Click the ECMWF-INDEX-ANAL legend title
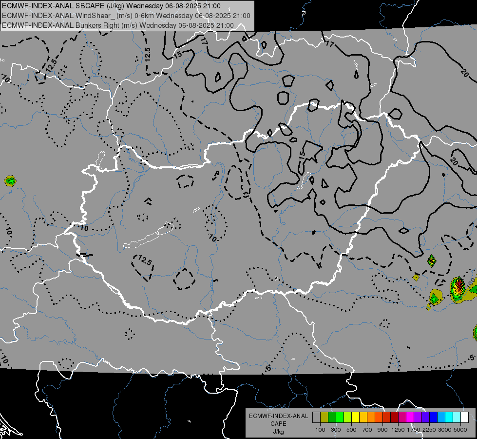 click(278, 416)
